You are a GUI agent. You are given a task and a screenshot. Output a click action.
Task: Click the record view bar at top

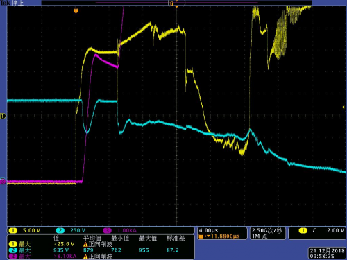click(x=176, y=3)
